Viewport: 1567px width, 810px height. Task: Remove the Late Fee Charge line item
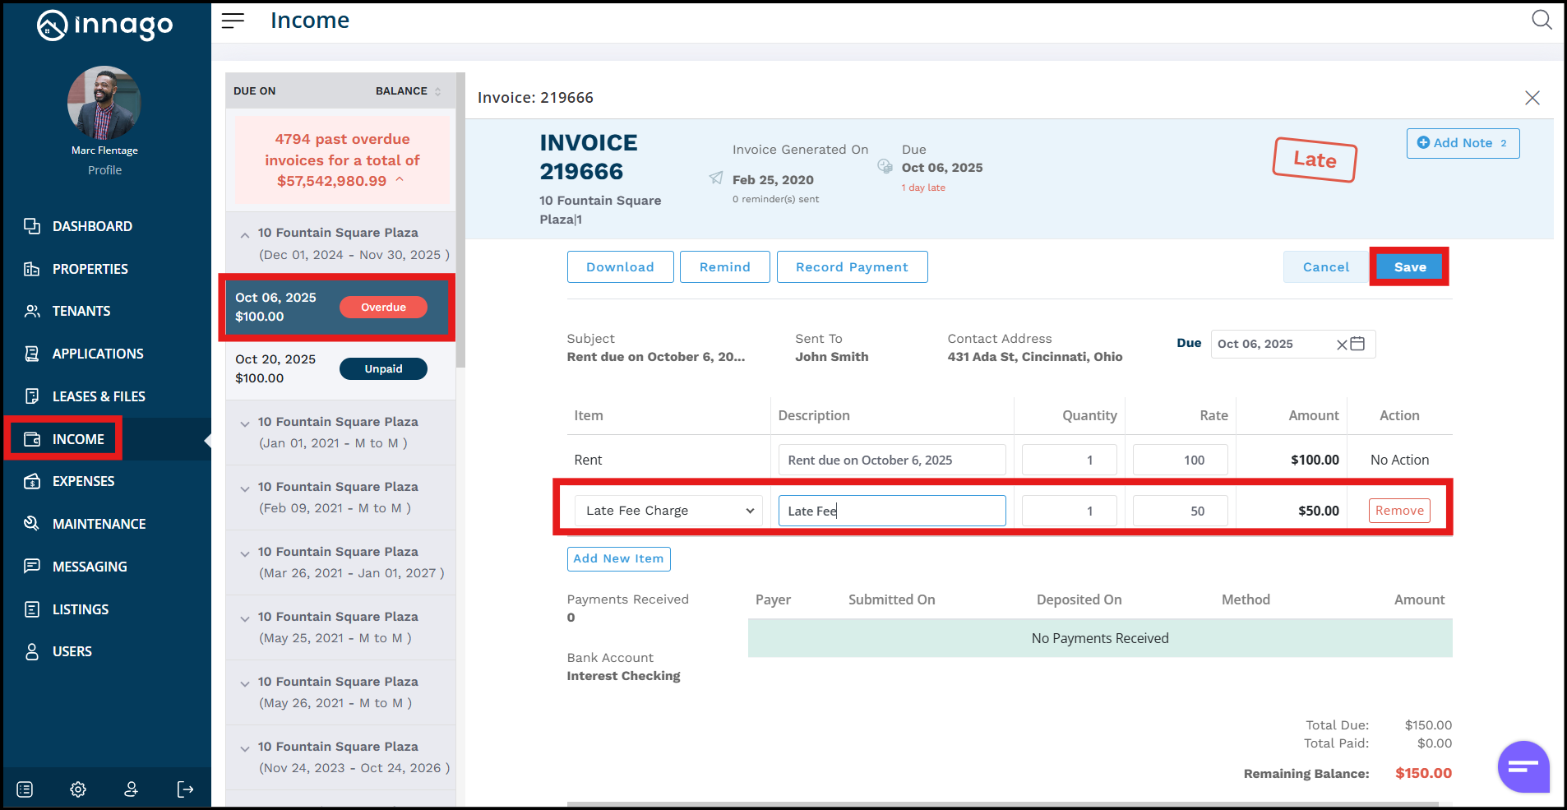[1398, 511]
